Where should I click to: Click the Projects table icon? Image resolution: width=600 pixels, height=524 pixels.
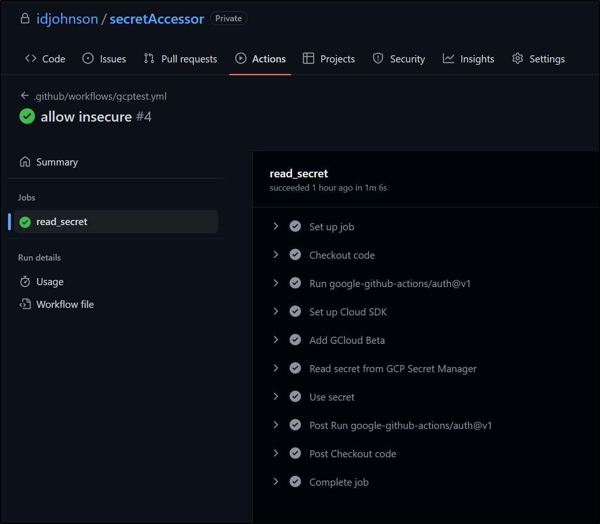[x=309, y=58]
